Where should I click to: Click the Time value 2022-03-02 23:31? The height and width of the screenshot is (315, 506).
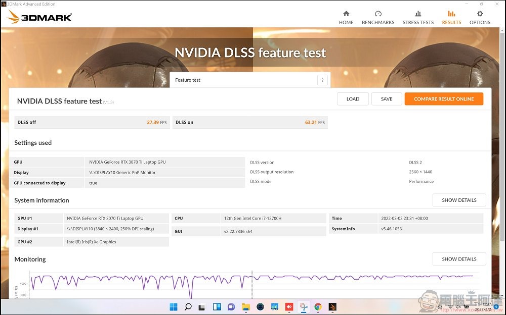click(x=404, y=219)
